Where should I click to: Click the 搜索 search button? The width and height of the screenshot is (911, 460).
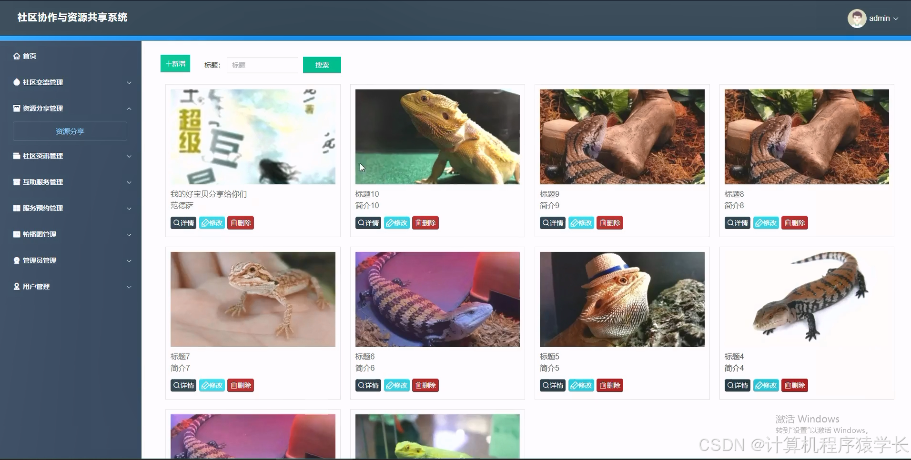pos(322,65)
